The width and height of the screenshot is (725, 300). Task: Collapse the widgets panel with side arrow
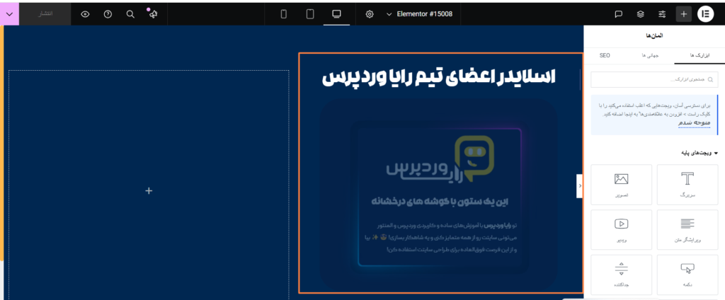click(580, 186)
